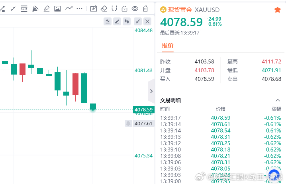
Task: Click the 现货黄金 XAUUSD title
Action: pyautogui.click(x=194, y=10)
